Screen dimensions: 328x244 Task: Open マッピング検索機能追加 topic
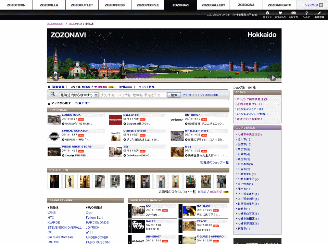pos(252,99)
